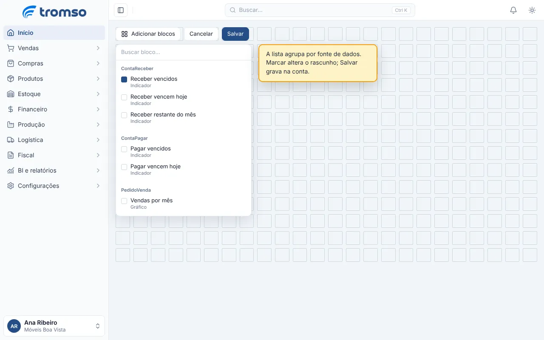Click the Adicionar blocos button
This screenshot has width=544, height=340.
click(x=148, y=34)
